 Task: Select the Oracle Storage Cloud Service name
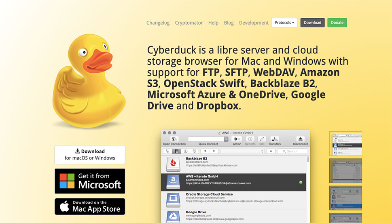coord(209,194)
